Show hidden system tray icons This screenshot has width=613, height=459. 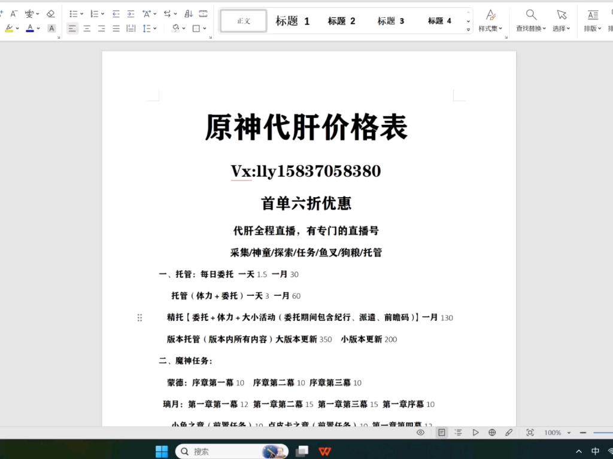coord(579,452)
